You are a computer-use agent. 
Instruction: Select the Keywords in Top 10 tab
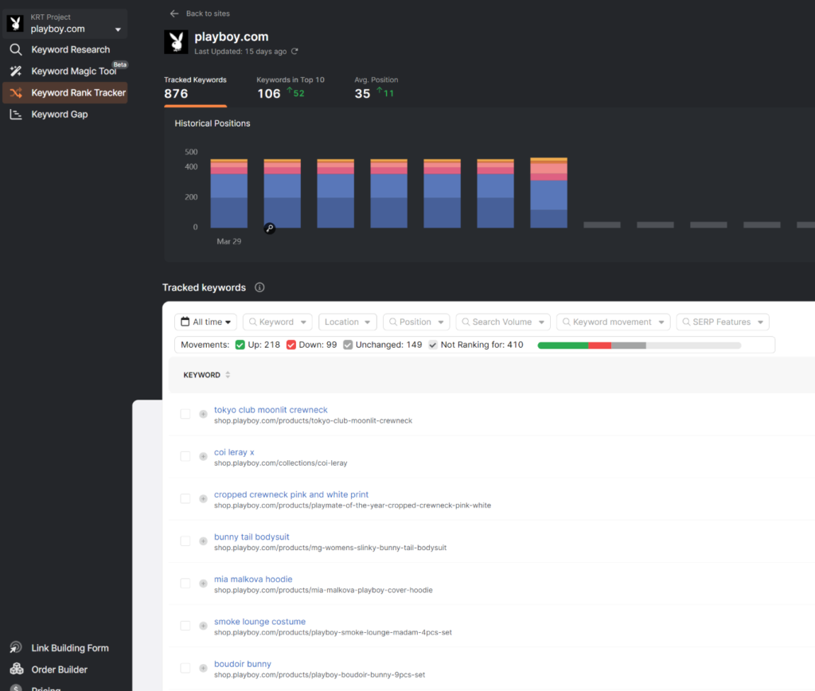click(291, 88)
